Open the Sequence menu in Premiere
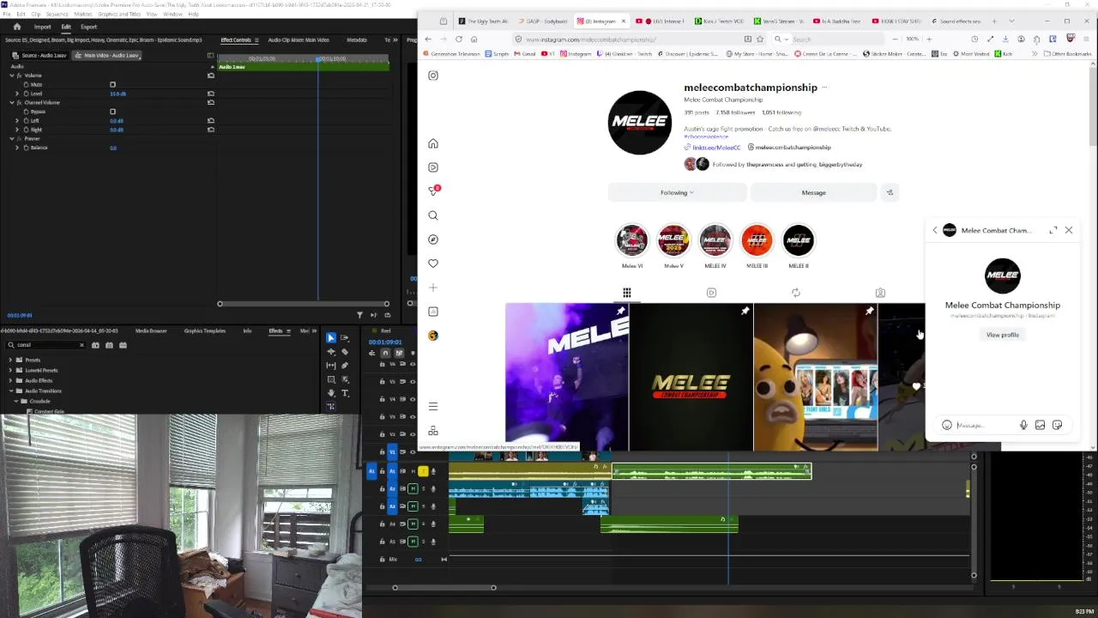The height and width of the screenshot is (618, 1098). 57,15
